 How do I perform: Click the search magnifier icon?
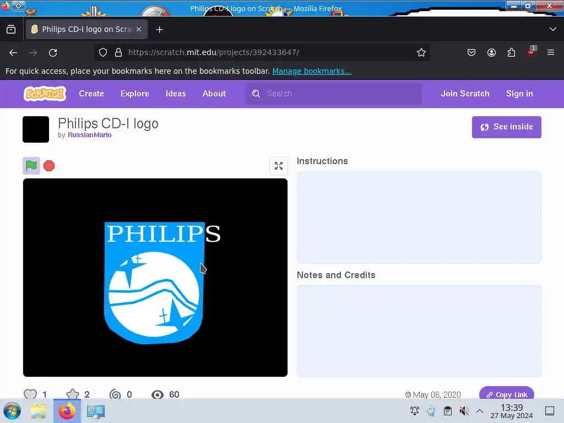256,94
